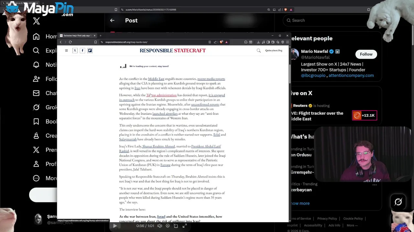Open Bookmarks icon in X sidebar
This screenshot has width=414, height=232.
click(36, 121)
